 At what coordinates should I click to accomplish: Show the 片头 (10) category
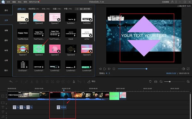click(x=46, y=9)
